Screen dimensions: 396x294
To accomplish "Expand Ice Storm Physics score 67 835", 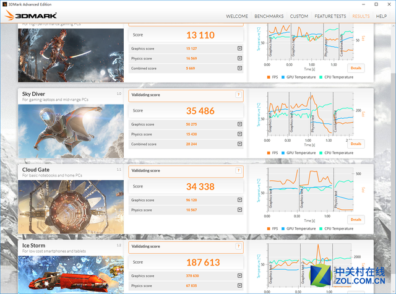I will coord(239,286).
